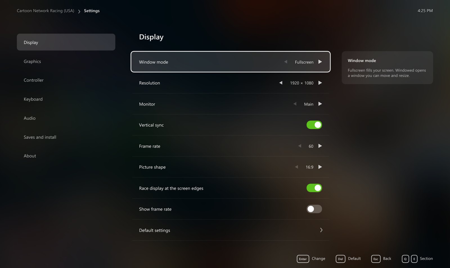Click the left arrow for Monitor
The image size is (450, 268).
295,104
